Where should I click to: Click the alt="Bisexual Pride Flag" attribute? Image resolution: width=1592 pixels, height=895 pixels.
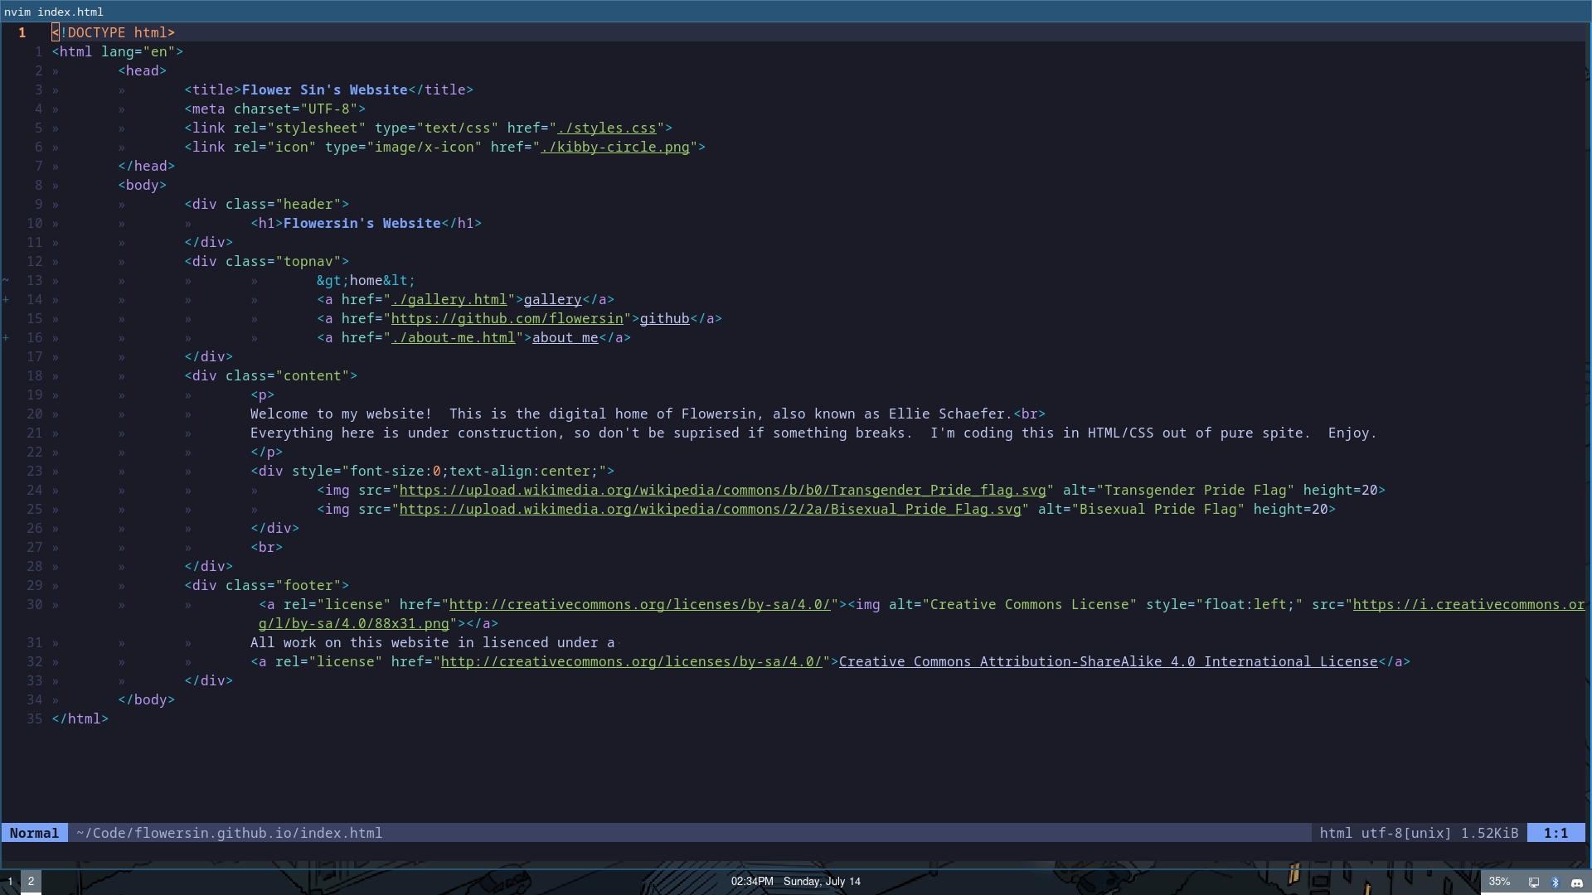coord(1141,509)
